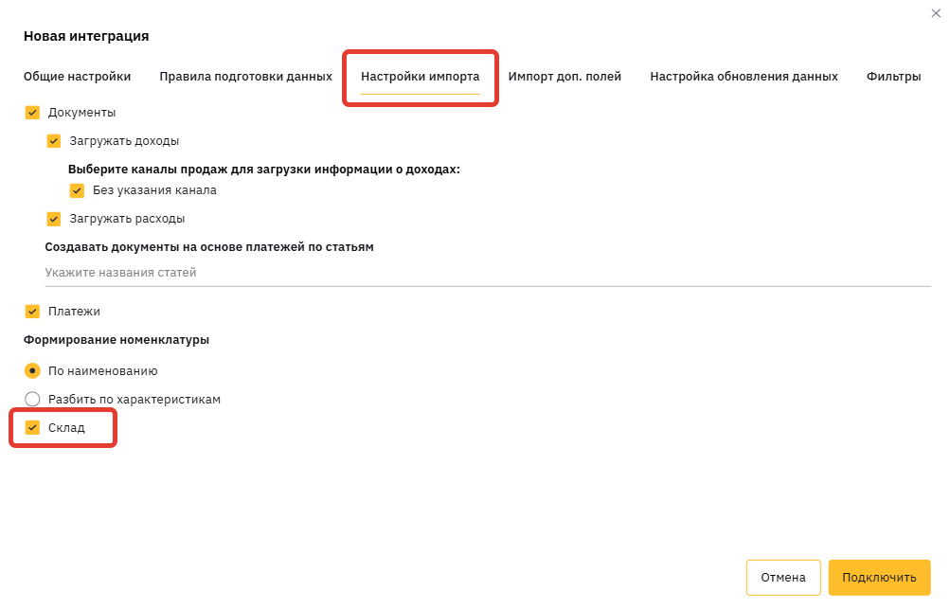Select the По наименованию radio button
Viewport: 950px width, 609px height.
click(32, 371)
